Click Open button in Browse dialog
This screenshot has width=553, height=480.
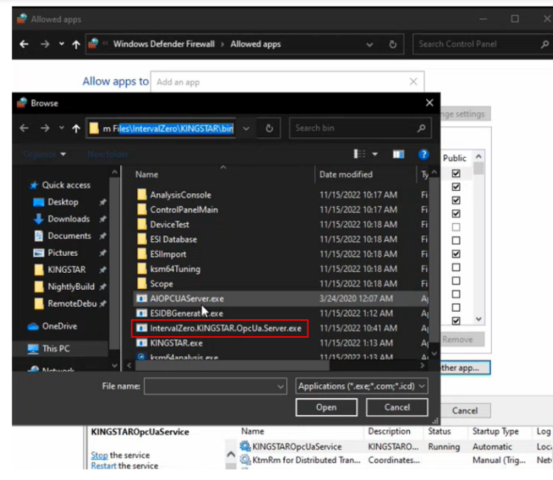point(326,407)
